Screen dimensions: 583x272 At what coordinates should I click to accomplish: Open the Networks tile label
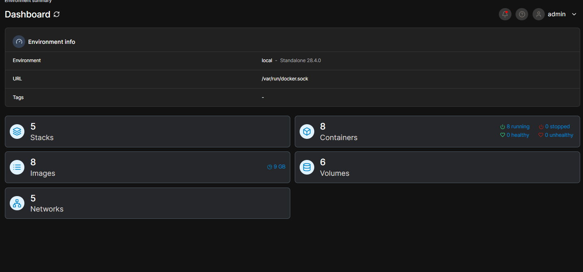(x=47, y=209)
